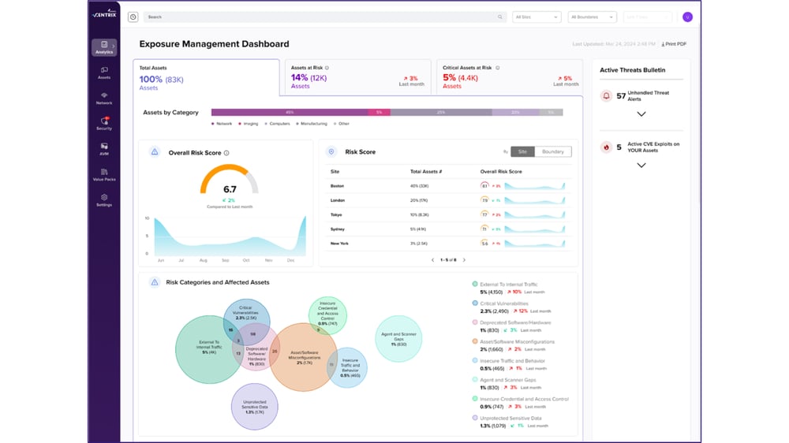The width and height of the screenshot is (789, 443).
Task: Click the Network segment in Assets by Category bar
Action: [290, 113]
